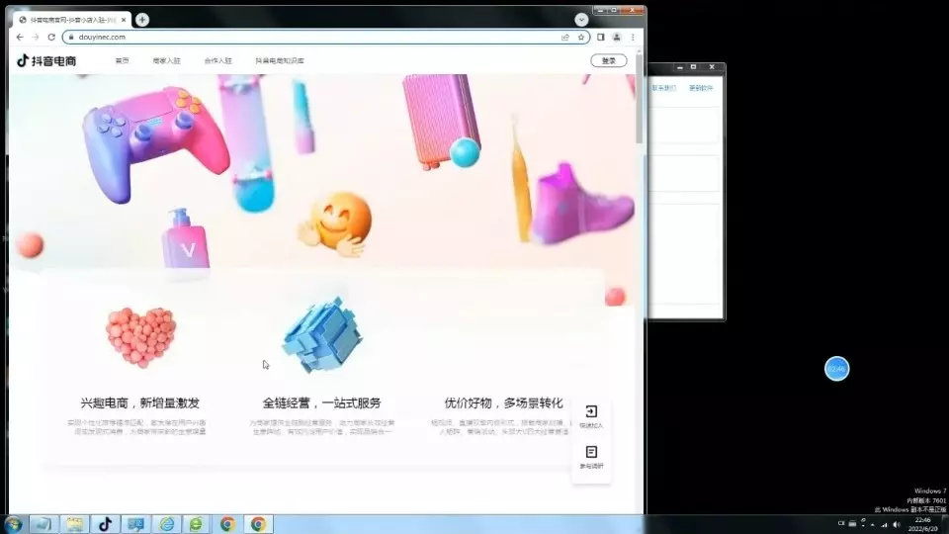Toggle the Chrome side panel icon

point(600,37)
